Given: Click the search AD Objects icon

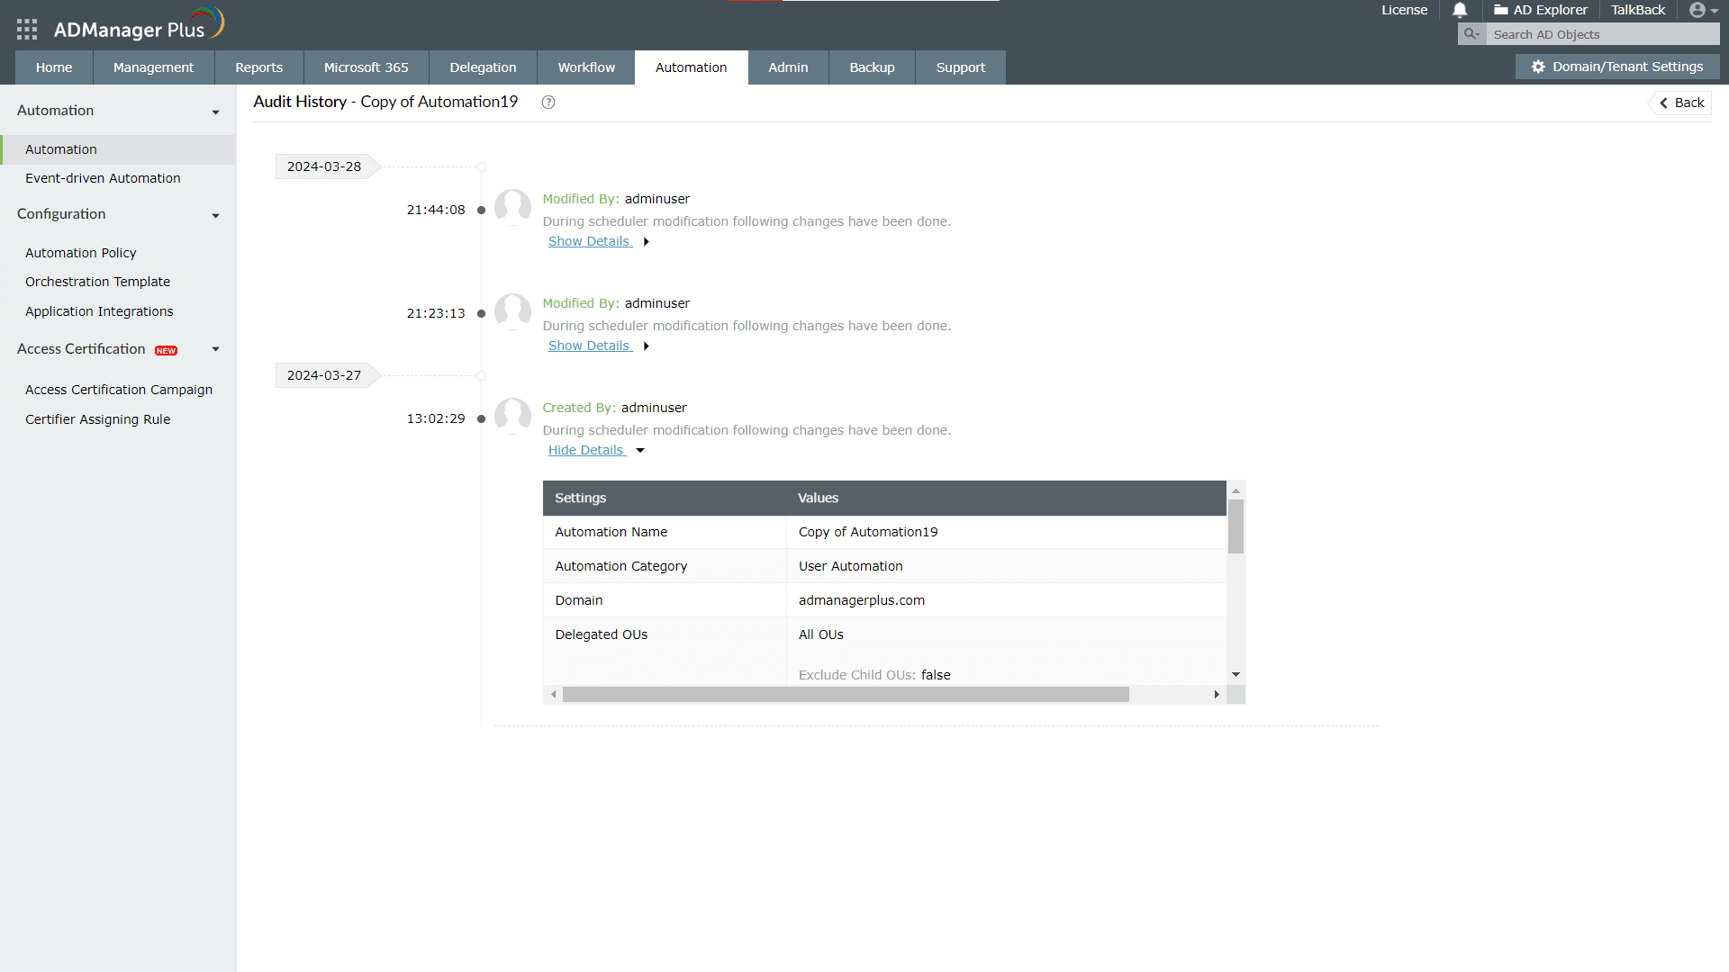Looking at the screenshot, I should (x=1471, y=34).
